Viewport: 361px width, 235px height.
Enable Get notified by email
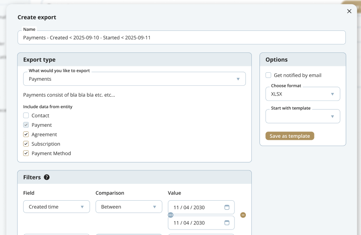(x=268, y=75)
